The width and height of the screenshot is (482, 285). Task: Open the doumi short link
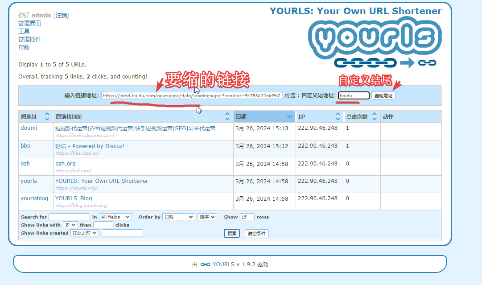[29, 128]
